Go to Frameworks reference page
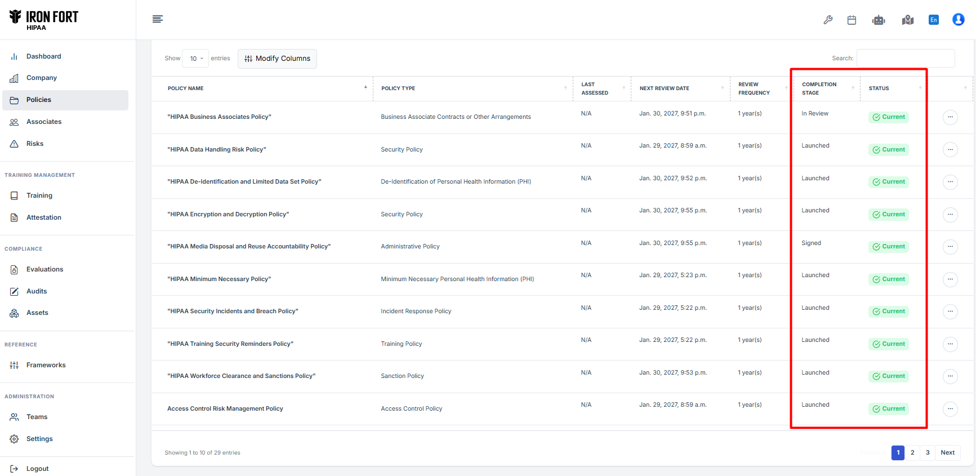The height and width of the screenshot is (476, 976). [x=46, y=365]
